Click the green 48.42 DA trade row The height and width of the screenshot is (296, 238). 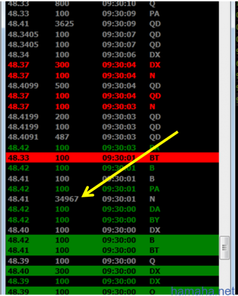tap(112, 209)
